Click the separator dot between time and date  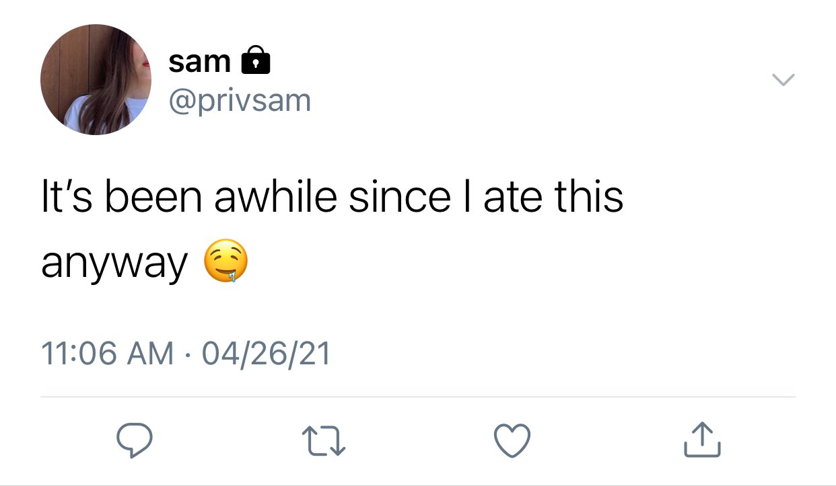pyautogui.click(x=187, y=355)
